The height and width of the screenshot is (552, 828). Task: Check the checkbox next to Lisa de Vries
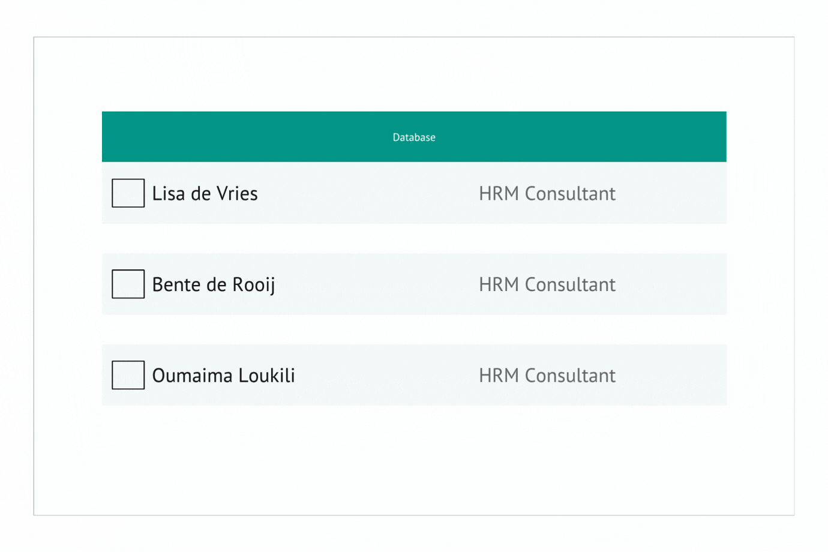128,193
